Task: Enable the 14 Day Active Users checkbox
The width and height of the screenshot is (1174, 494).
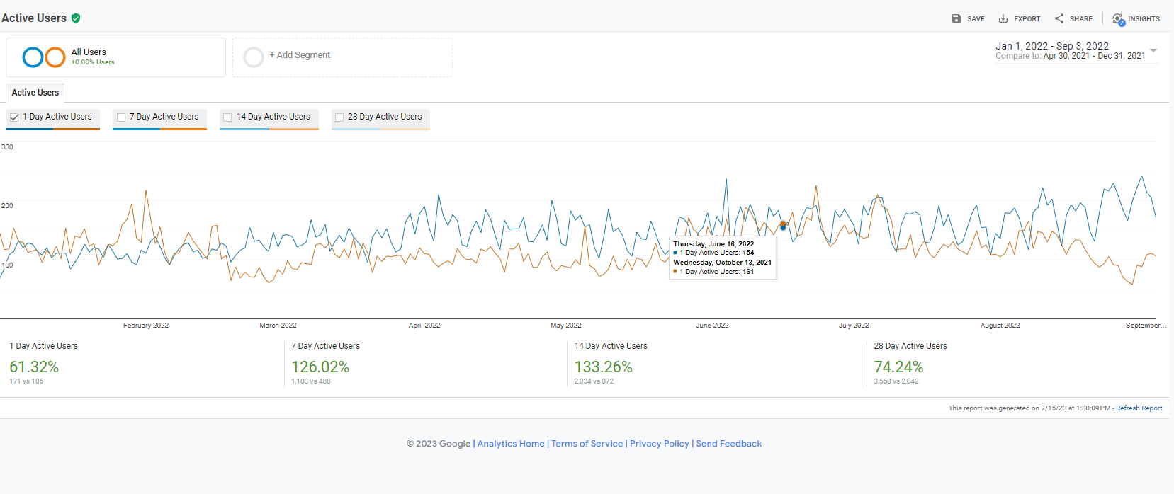Action: [x=227, y=117]
